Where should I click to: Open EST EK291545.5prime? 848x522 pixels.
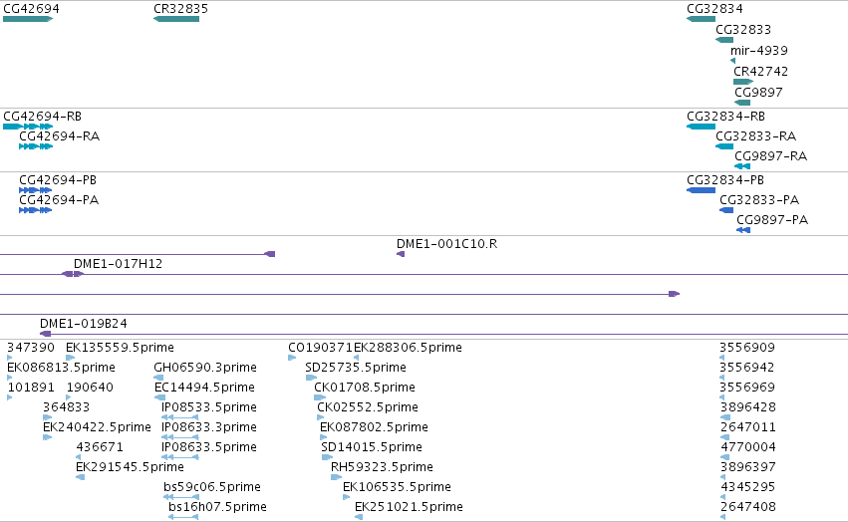[80, 477]
